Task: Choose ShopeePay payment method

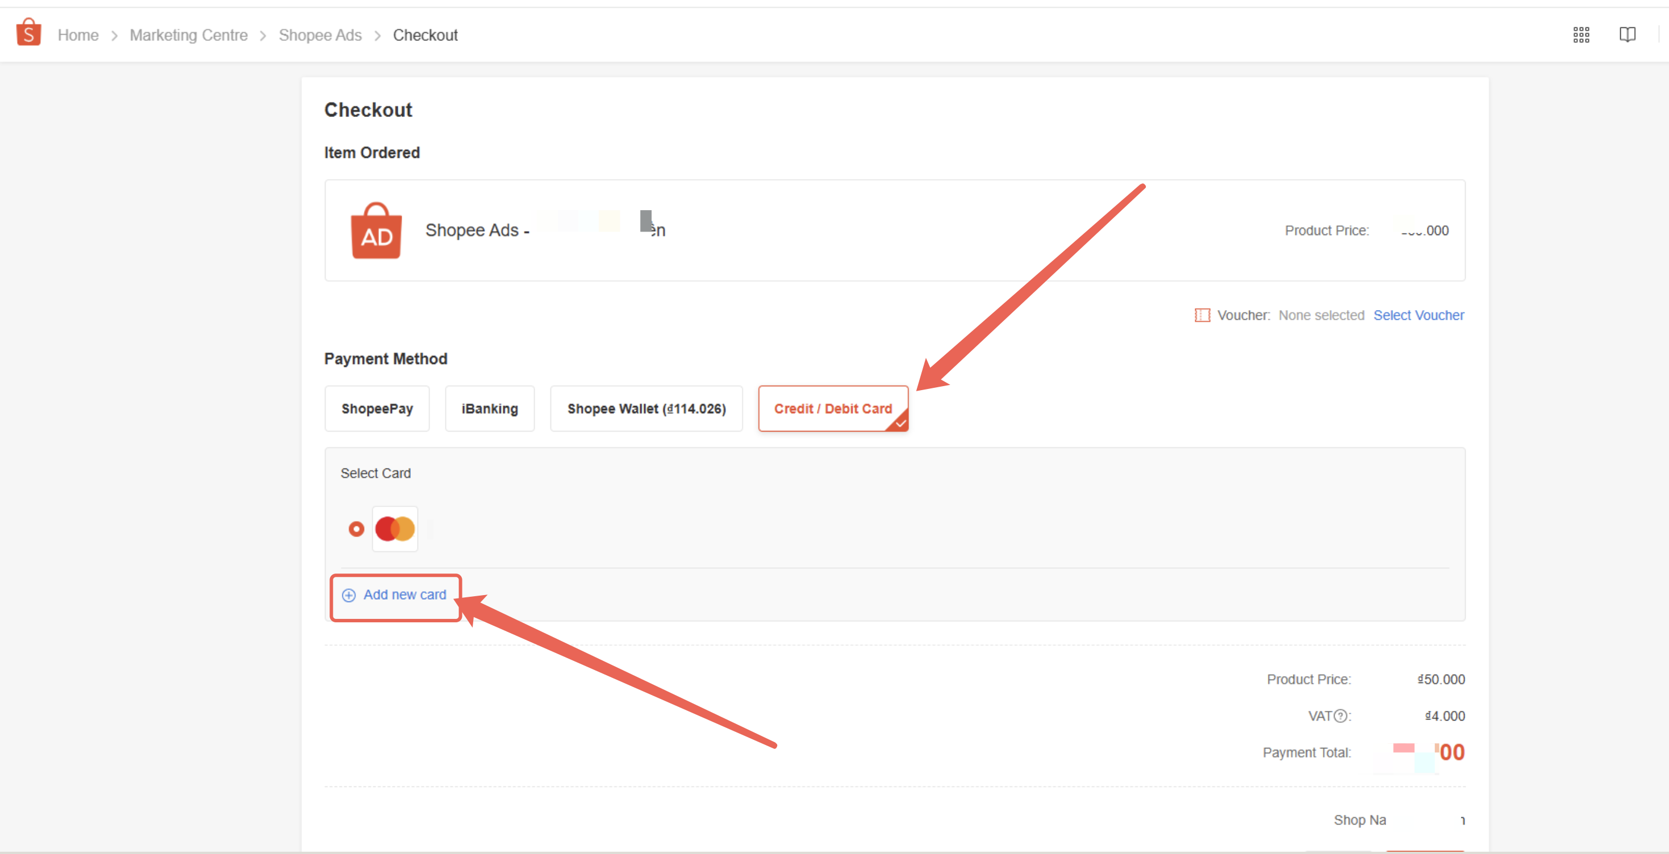Action: coord(377,409)
